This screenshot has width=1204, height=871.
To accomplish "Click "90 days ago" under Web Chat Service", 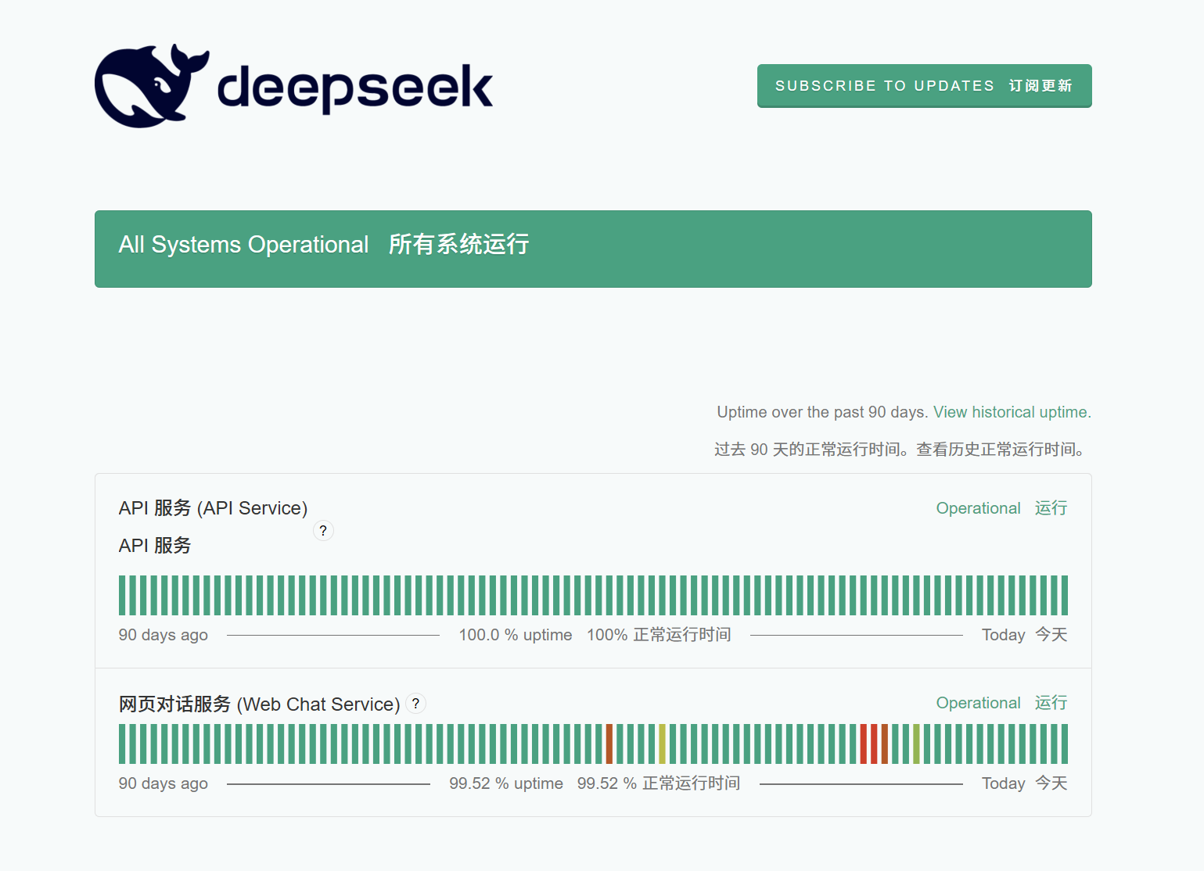I will pyautogui.click(x=164, y=783).
